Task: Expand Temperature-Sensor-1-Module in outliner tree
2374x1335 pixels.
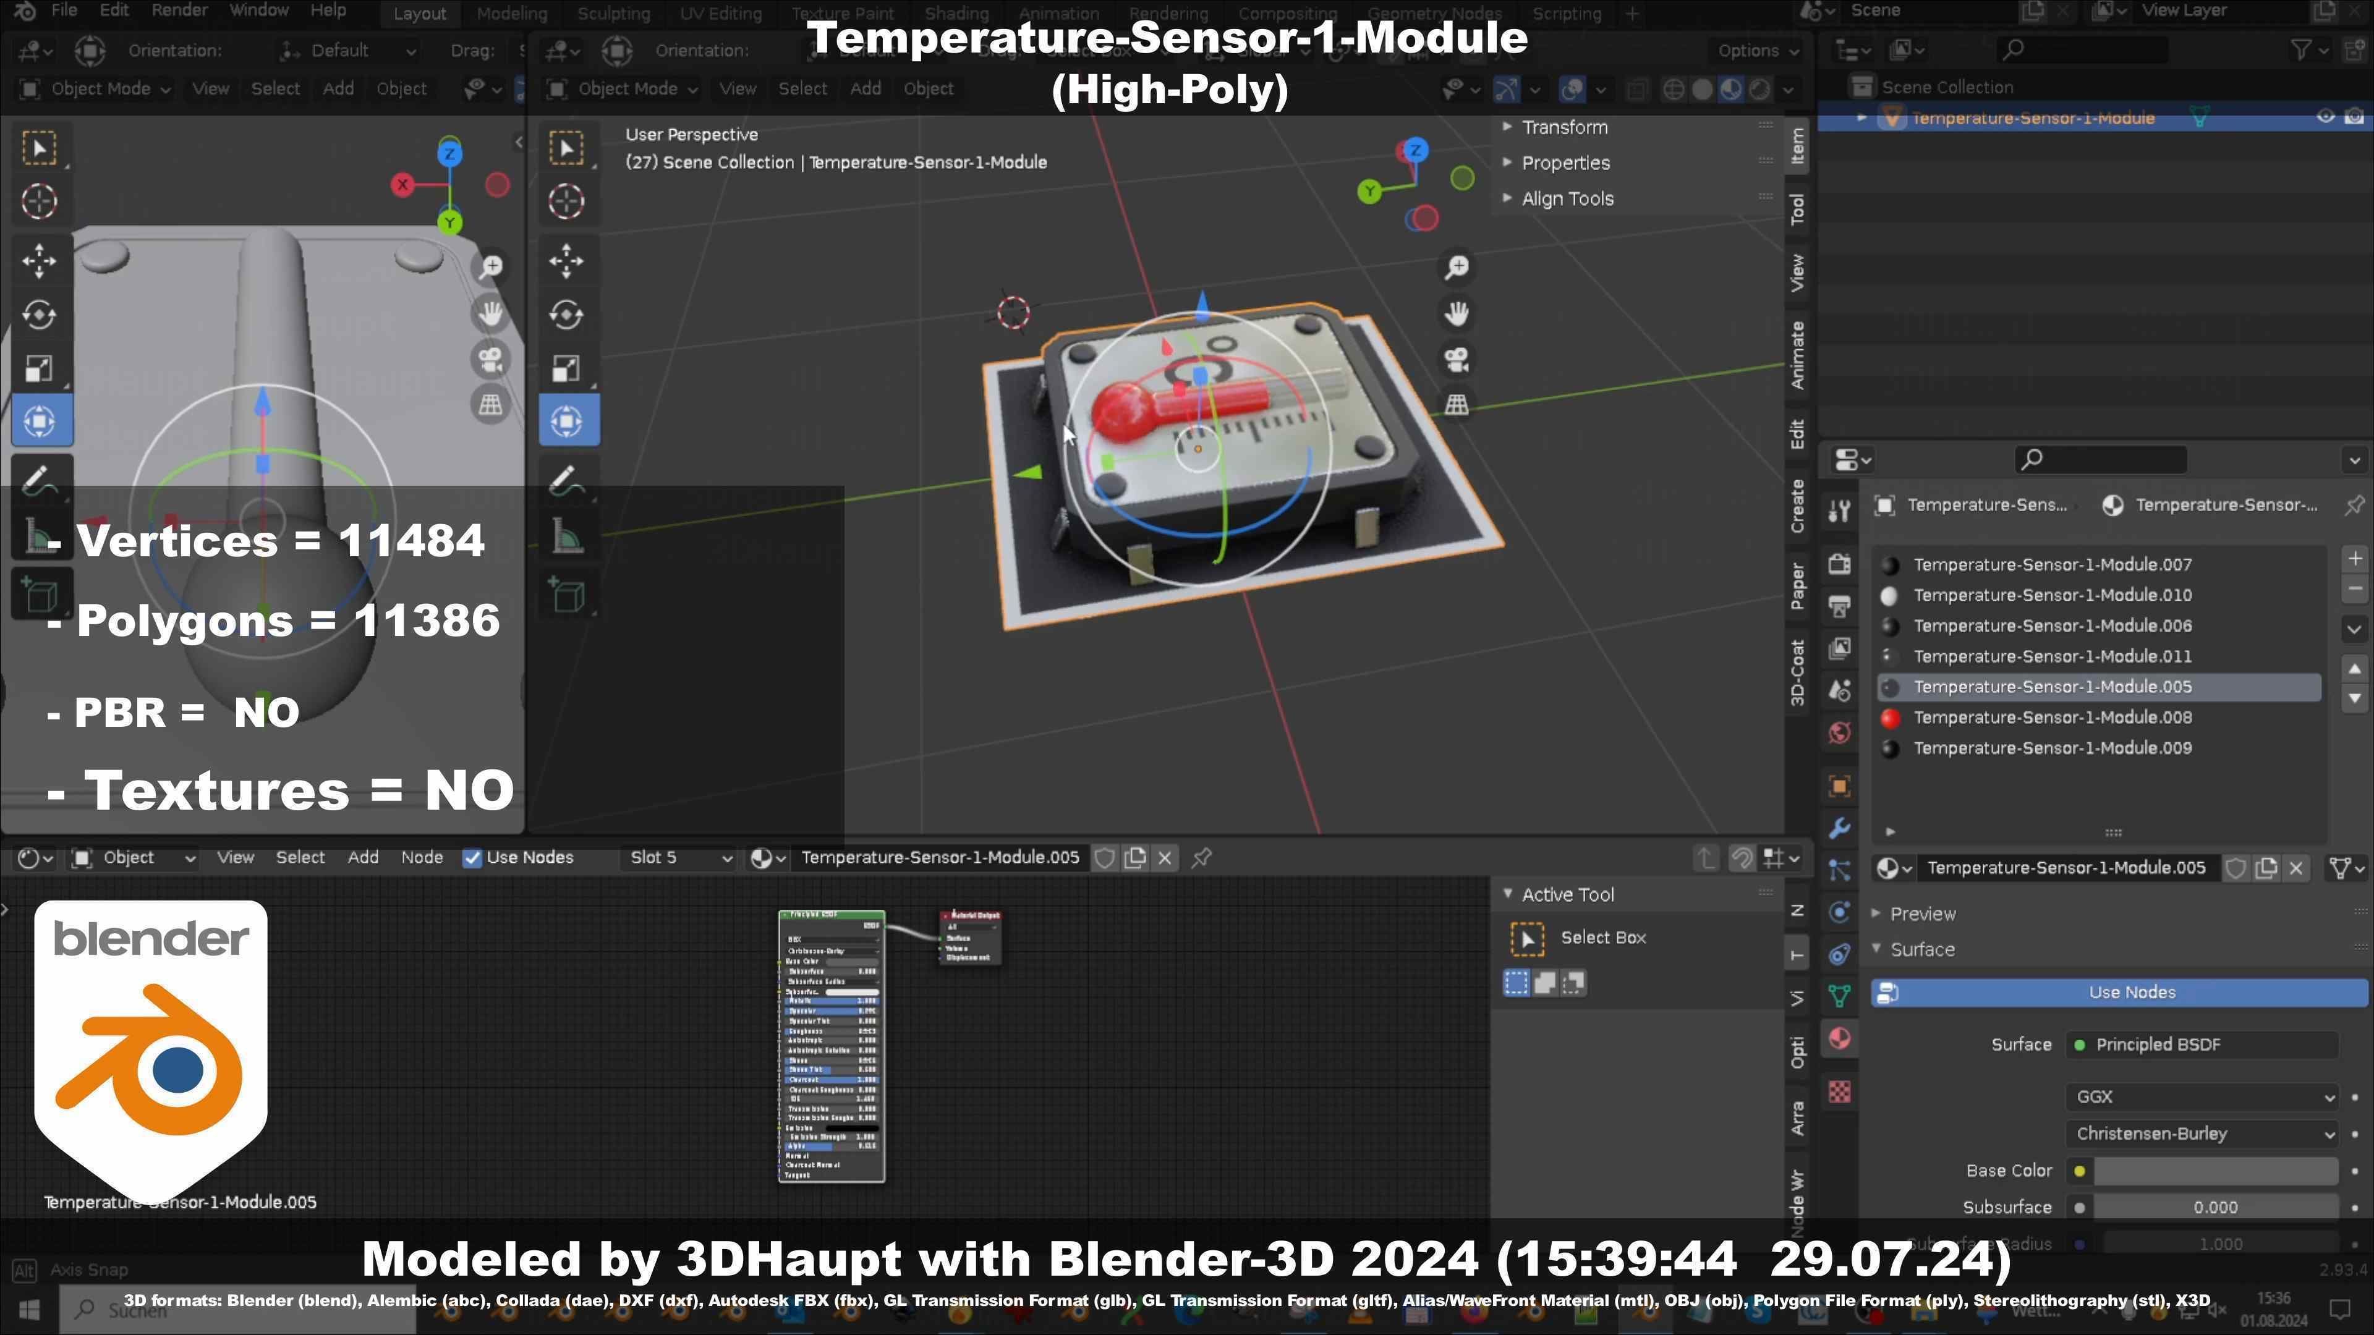Action: [x=1861, y=117]
